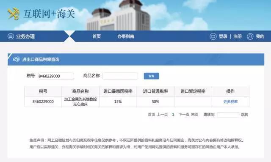This screenshot has height=162, width=271.
Task: Go to pagination 首页 link
Action: [x=152, y=115]
